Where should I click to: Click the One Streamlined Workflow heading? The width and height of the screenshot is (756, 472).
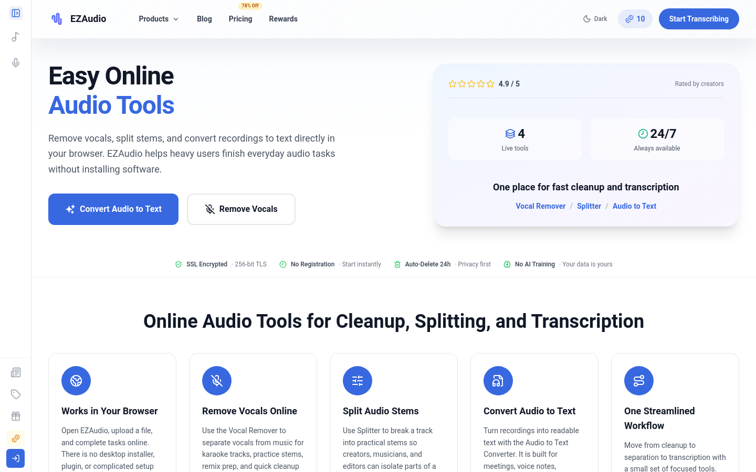[659, 419]
